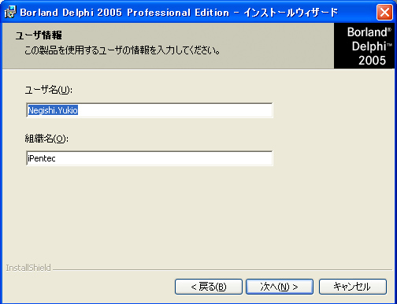Click the ユーザ名 input field with Negishi.Yukio
Screen dimensions: 397x304
(x=150, y=110)
